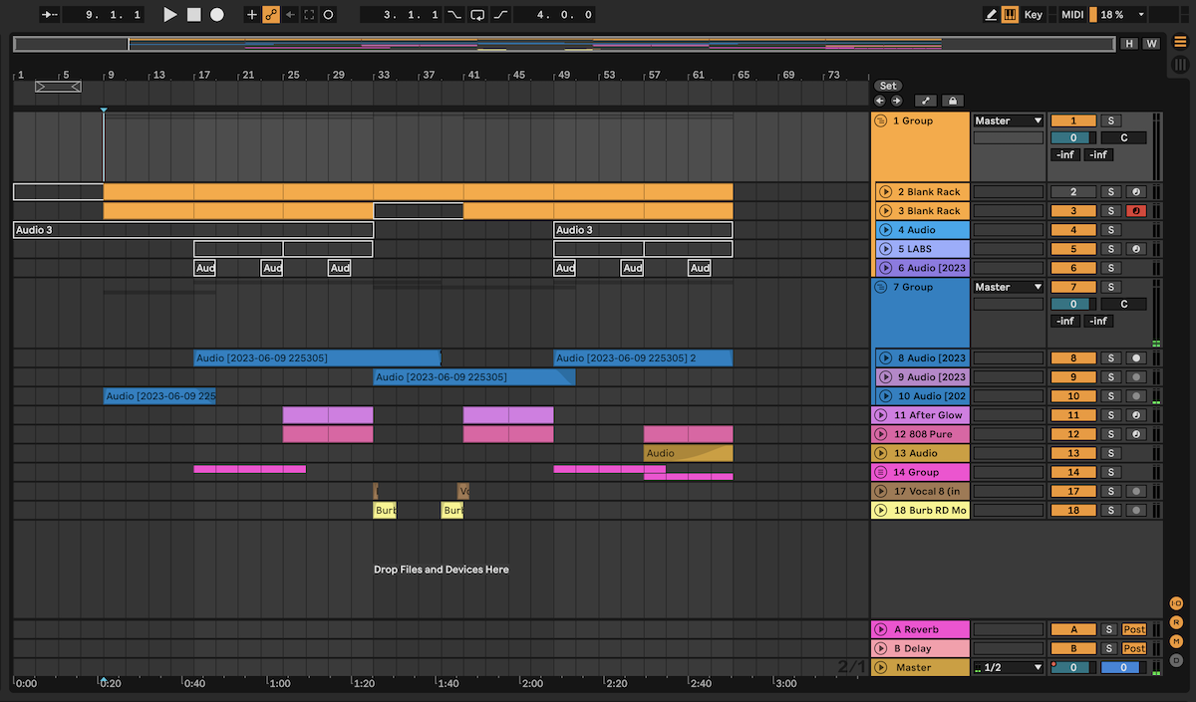Adjust the Master track volume slider
Screen dimensions: 1196x702
1072,668
